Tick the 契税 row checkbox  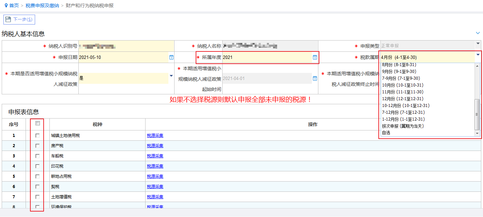(37, 187)
